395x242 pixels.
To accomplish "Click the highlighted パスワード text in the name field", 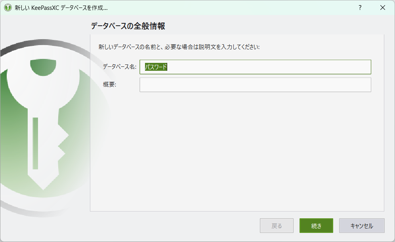I will (x=156, y=67).
